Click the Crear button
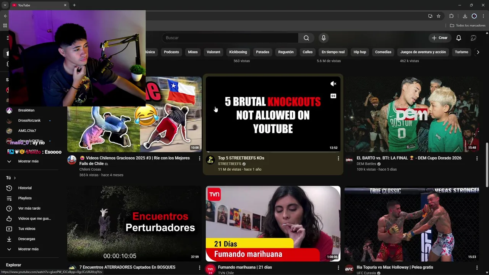The width and height of the screenshot is (489, 275). (x=439, y=38)
